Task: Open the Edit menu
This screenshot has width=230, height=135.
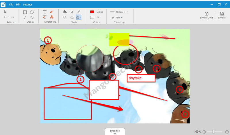Action: pos(18,5)
